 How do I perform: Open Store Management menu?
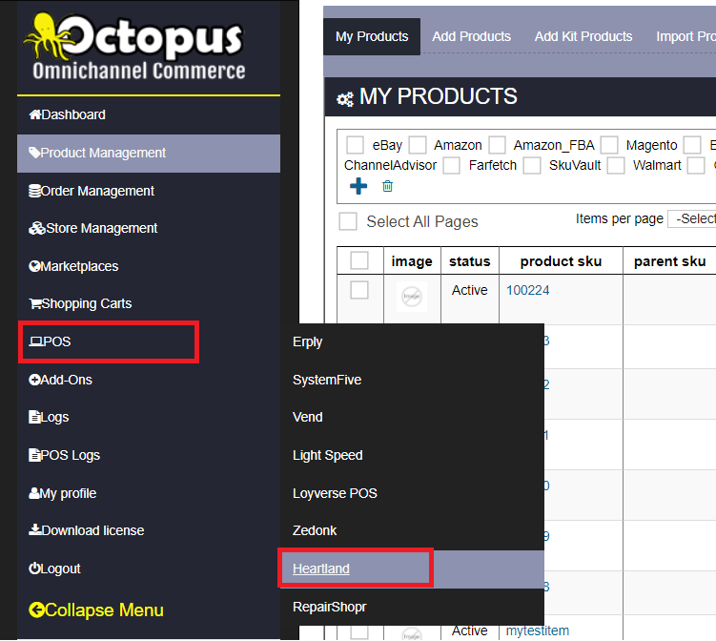pos(149,228)
